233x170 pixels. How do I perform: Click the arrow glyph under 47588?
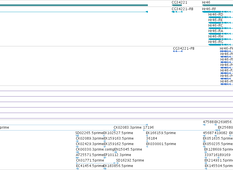click(x=204, y=125)
